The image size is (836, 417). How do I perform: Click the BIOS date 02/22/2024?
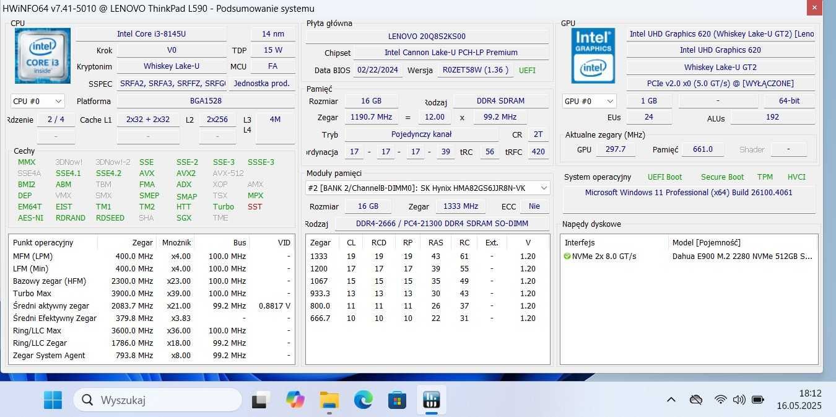[378, 71]
